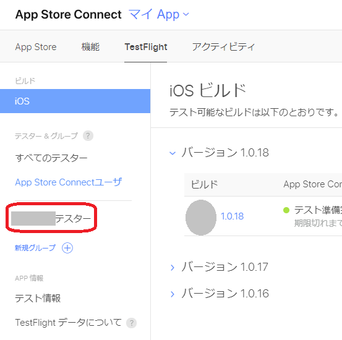Click help icon beside テスター＆グループ
Screen dimensions: 342x340
coord(88,136)
